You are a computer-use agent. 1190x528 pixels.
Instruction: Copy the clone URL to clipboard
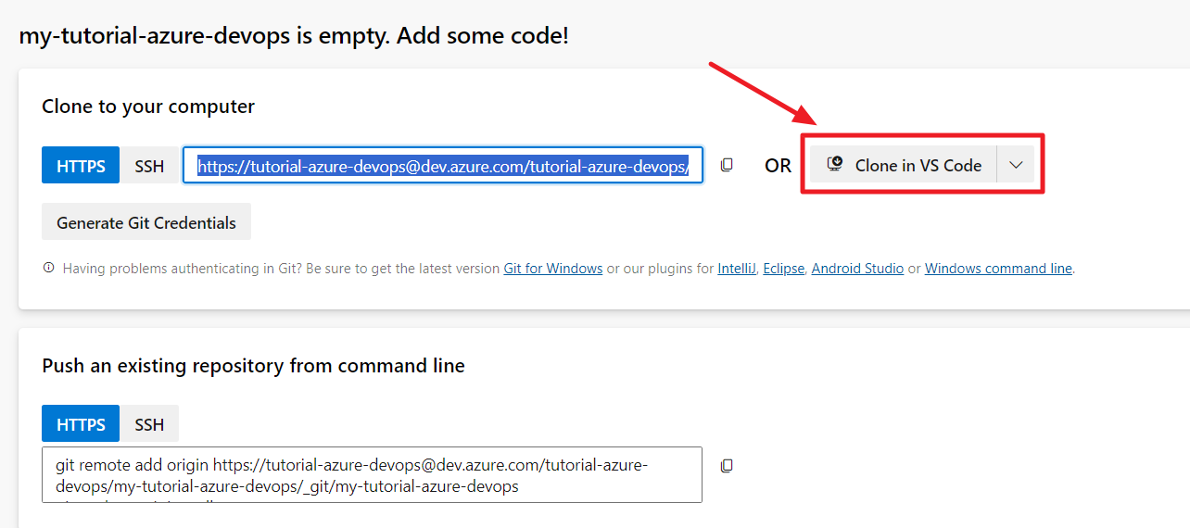click(x=728, y=165)
